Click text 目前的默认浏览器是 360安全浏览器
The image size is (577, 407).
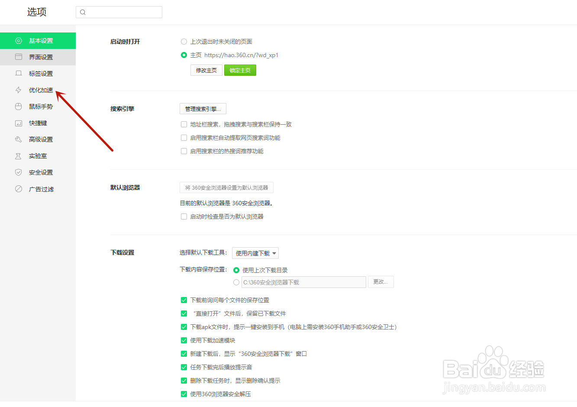click(226, 203)
